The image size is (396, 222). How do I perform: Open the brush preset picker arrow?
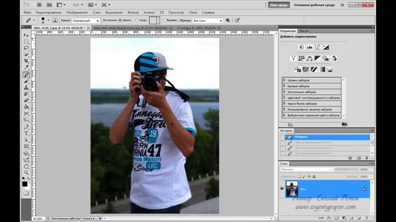coord(48,20)
